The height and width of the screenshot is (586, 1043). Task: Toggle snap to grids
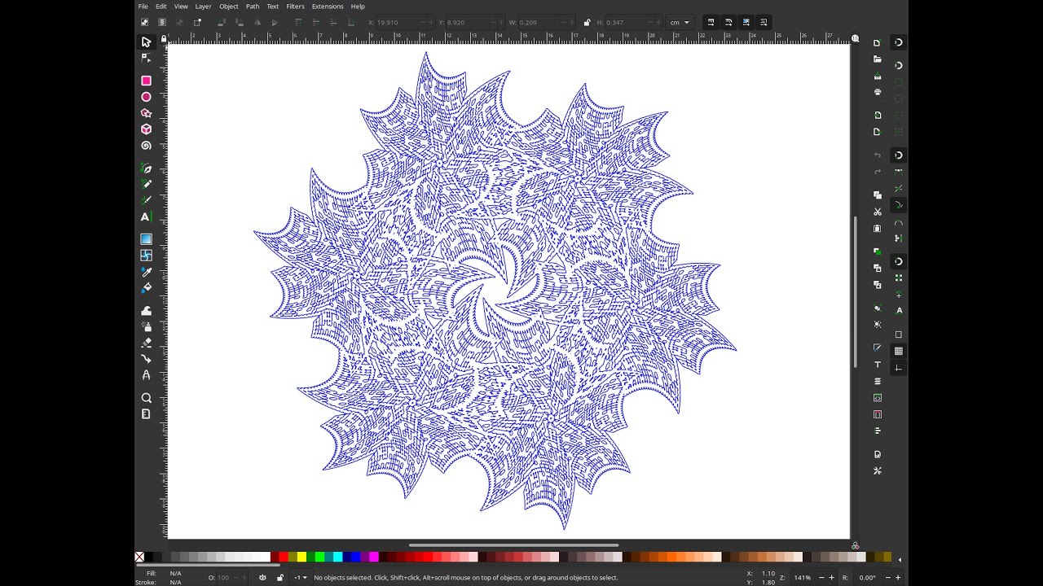coord(899,351)
